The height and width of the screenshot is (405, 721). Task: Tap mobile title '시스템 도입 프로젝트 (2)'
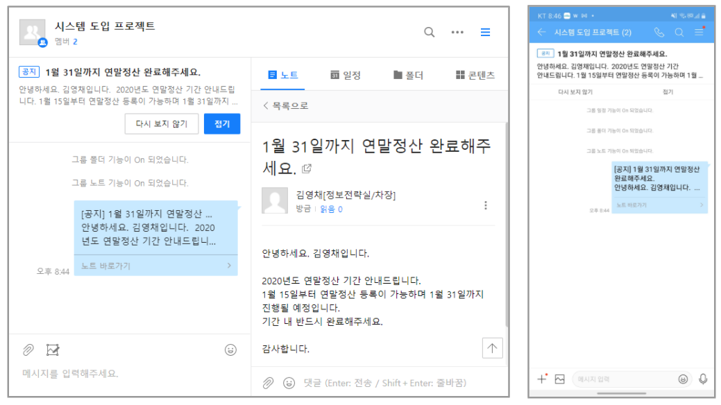click(593, 32)
